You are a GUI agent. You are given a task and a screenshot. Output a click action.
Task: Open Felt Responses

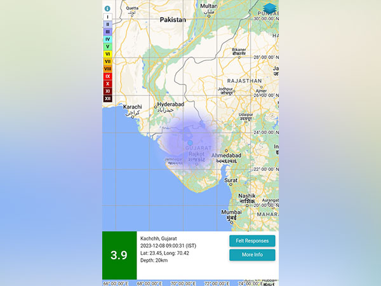pos(252,241)
